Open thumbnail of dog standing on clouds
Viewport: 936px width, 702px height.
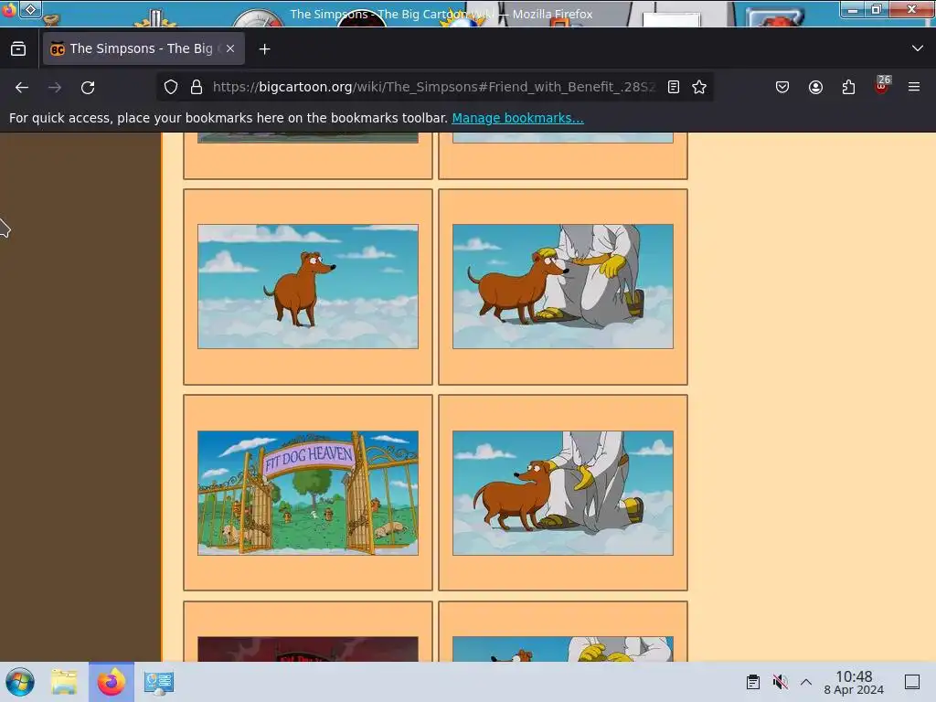308,286
